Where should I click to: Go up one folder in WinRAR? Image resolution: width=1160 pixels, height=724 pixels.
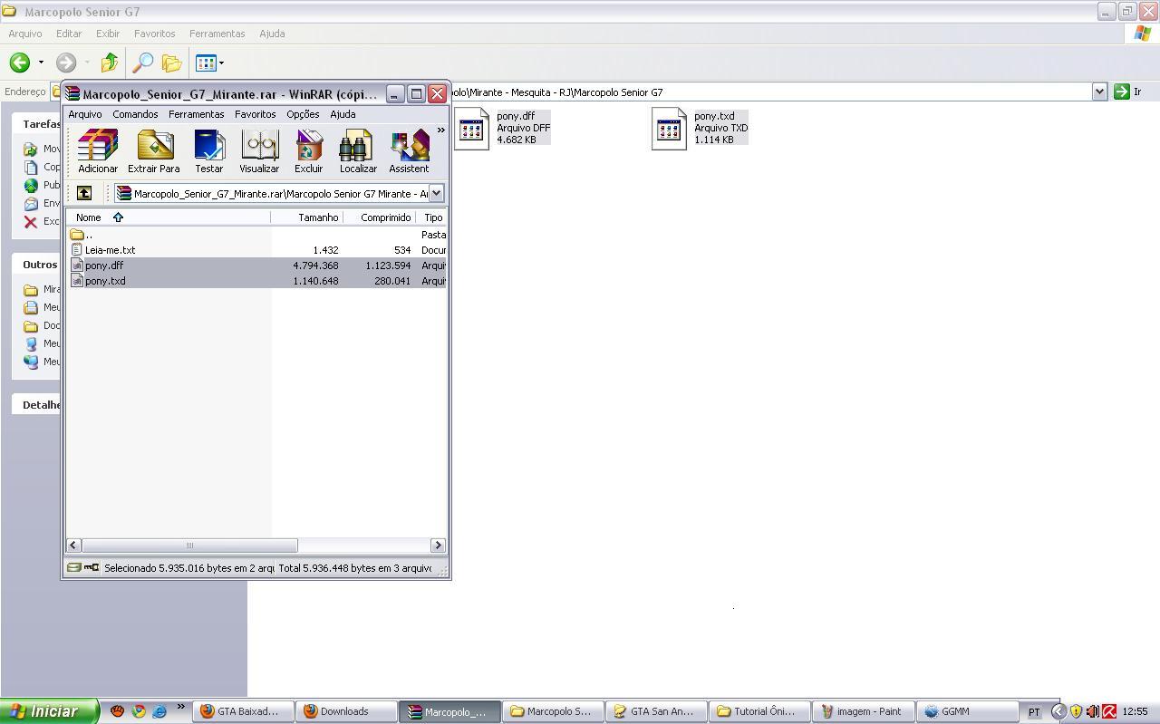84,193
